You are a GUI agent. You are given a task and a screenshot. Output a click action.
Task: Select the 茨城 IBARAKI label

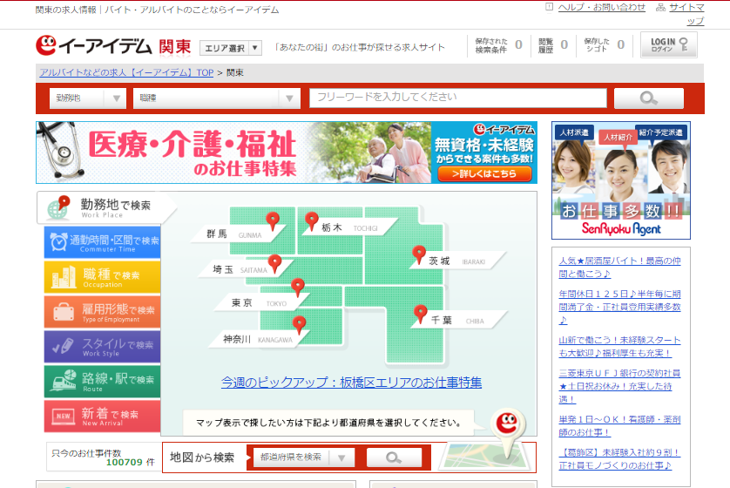point(458,261)
